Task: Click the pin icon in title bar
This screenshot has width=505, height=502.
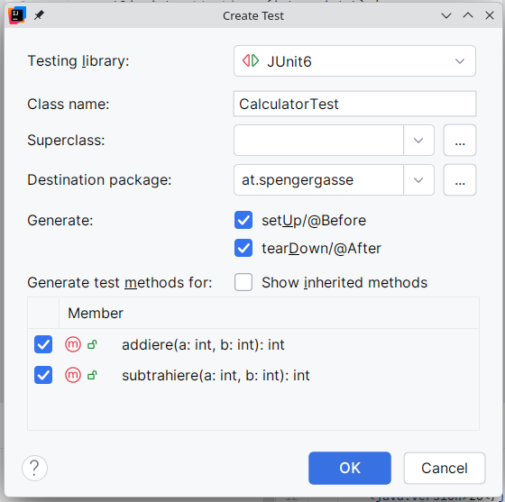Action: pos(39,15)
